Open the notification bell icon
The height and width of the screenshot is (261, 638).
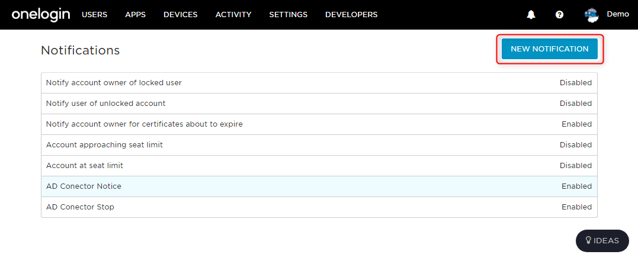coord(531,15)
